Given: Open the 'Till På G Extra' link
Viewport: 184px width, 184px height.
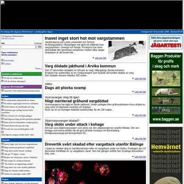Looking at the screenshot, I should (8, 39).
